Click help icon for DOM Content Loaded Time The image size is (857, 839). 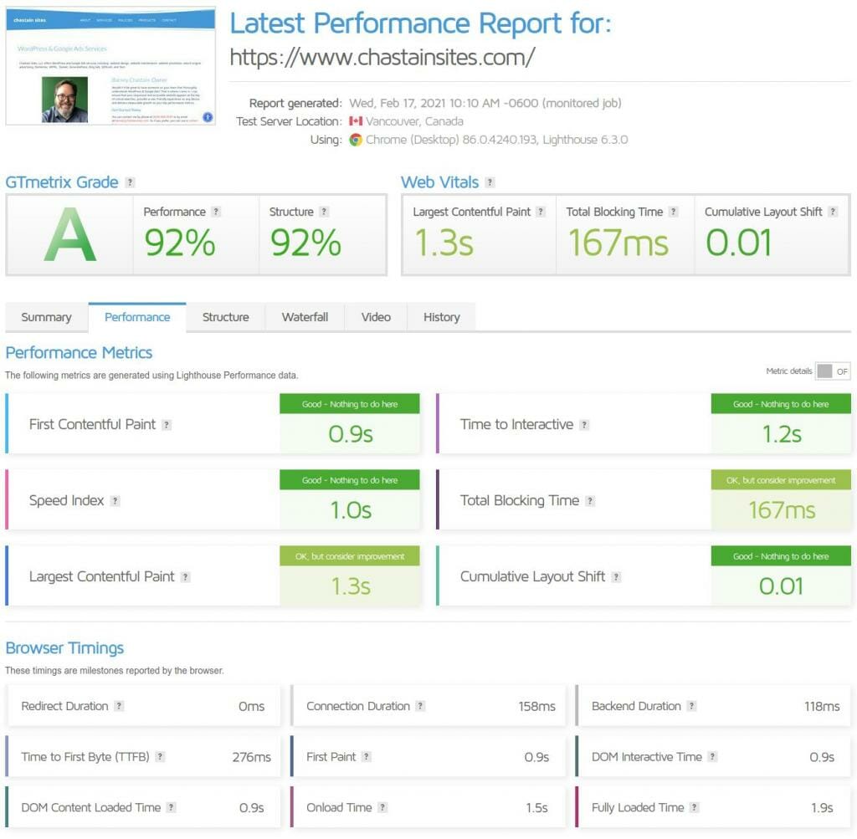(x=171, y=807)
